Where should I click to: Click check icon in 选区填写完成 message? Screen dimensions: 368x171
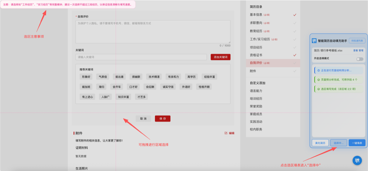(318, 89)
